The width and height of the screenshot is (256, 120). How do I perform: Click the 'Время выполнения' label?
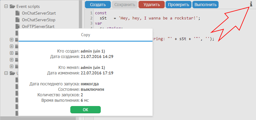[61, 101]
